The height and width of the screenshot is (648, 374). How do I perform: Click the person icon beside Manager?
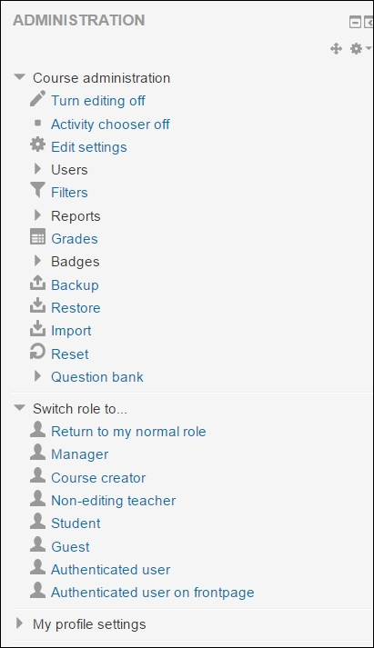(37, 452)
